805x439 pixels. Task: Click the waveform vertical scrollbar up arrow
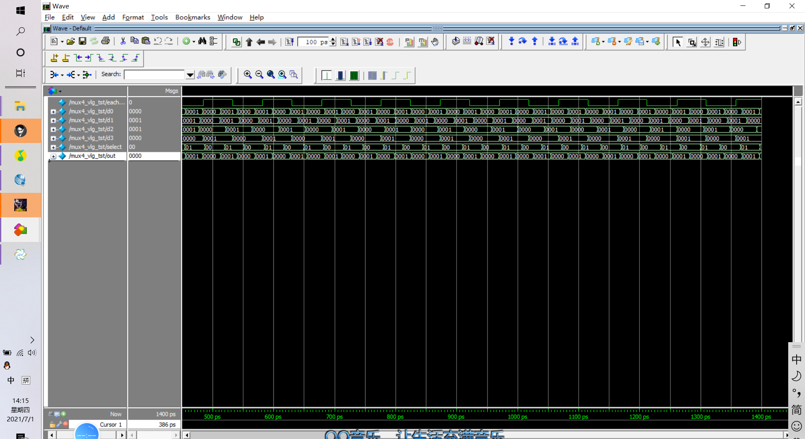pos(798,102)
